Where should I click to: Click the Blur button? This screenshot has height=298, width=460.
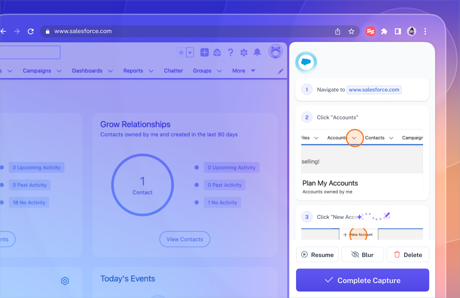pos(362,255)
